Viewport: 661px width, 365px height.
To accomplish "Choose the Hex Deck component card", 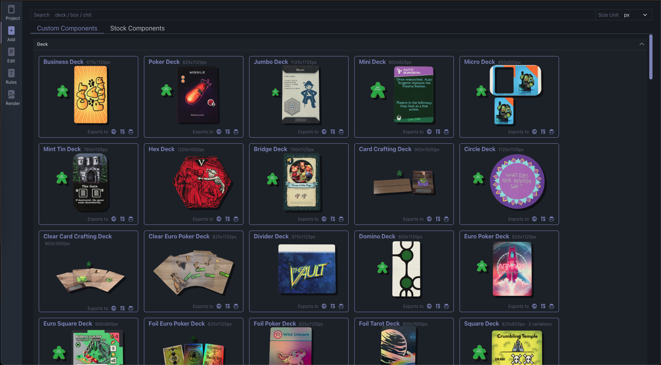I will coord(194,184).
